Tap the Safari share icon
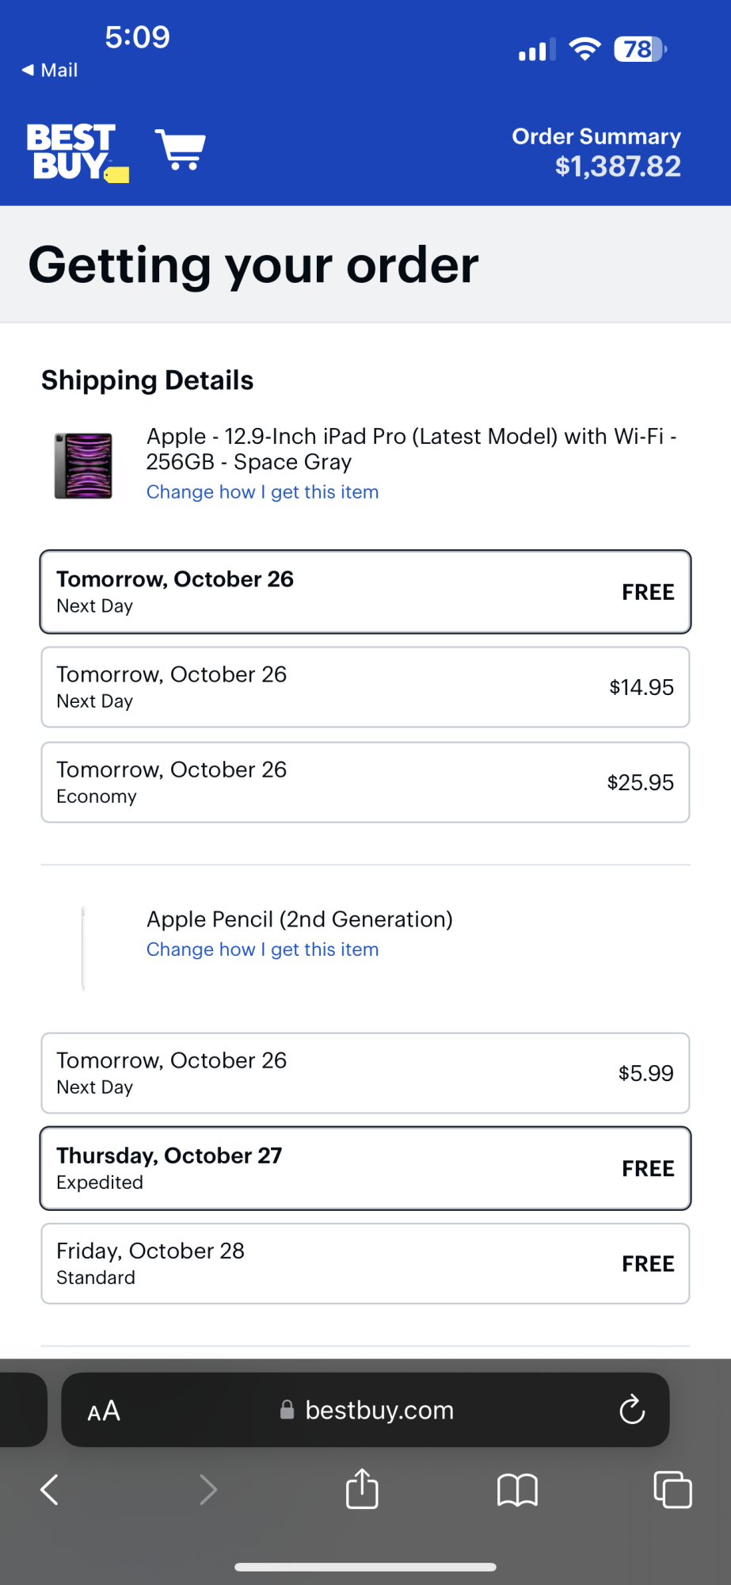 click(362, 1489)
